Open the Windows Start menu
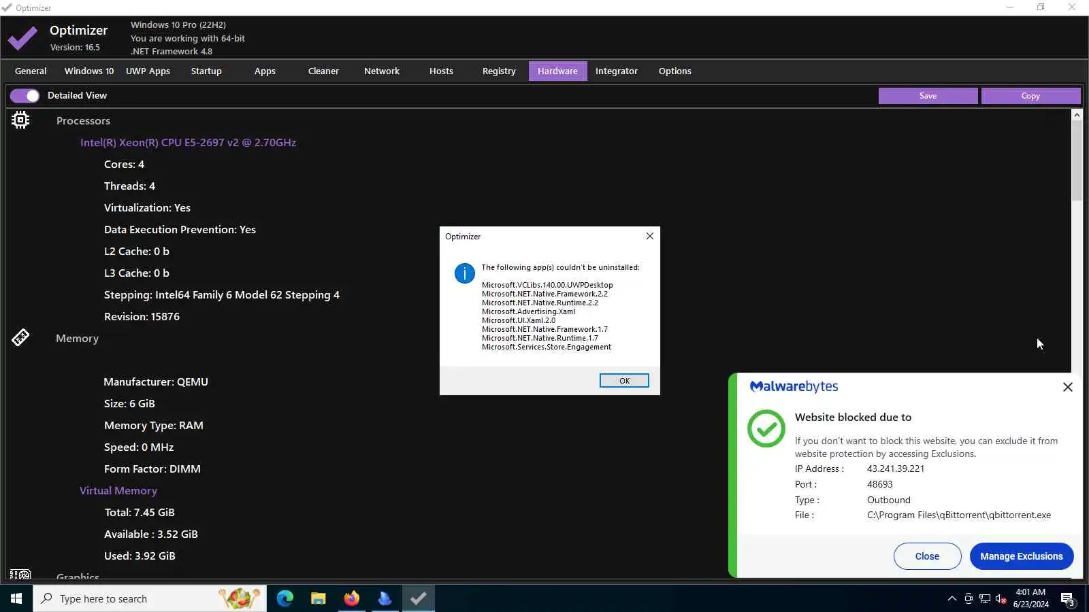 click(x=16, y=598)
